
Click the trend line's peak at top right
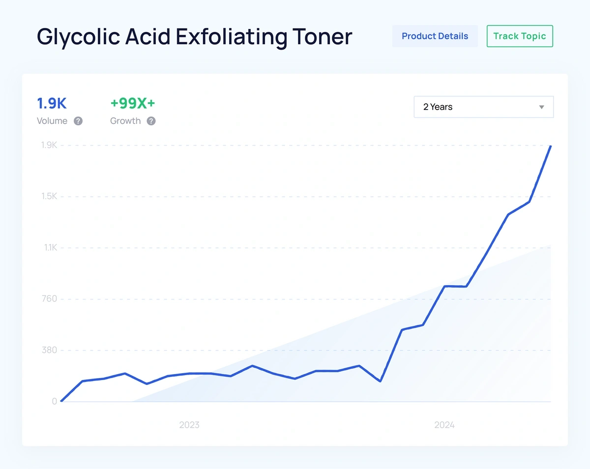[550, 147]
